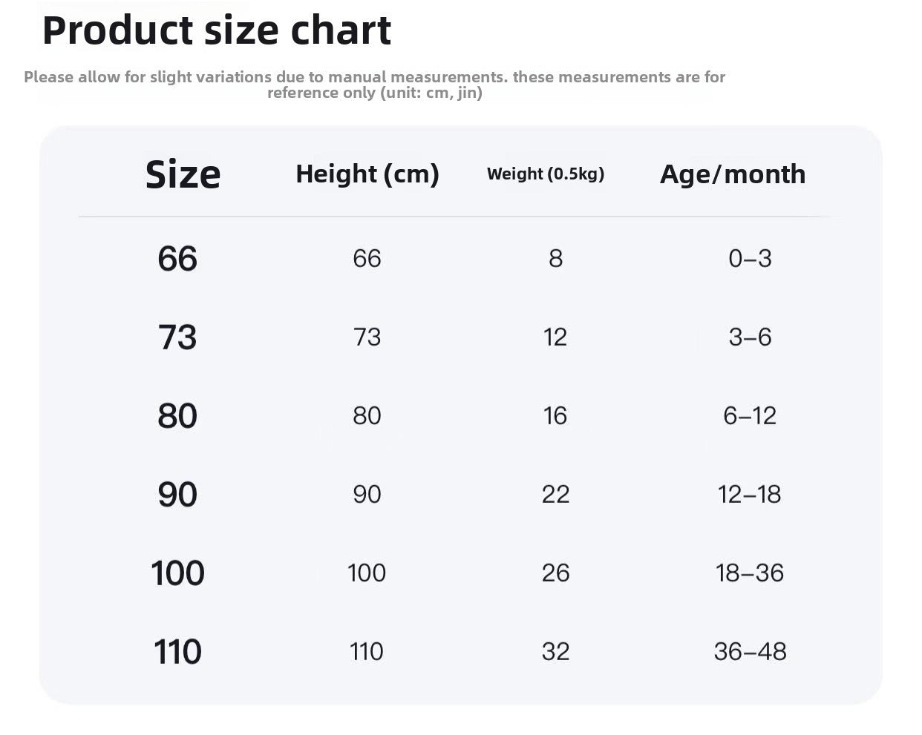
Task: Click weight value 32
Action: tap(555, 651)
